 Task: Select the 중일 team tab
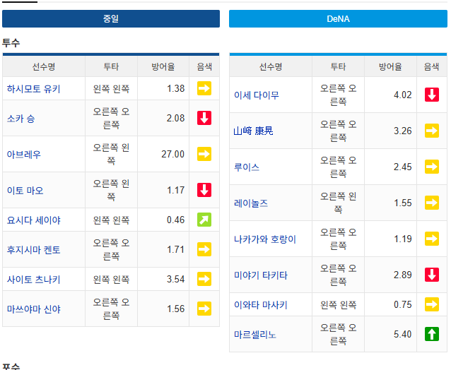111,19
